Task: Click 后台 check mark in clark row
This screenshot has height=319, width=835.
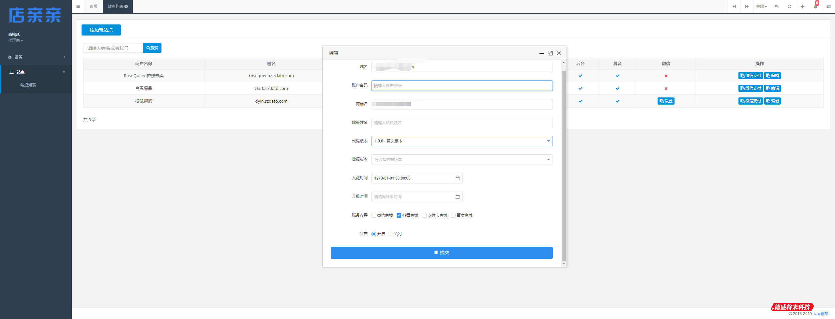Action: coord(580,89)
